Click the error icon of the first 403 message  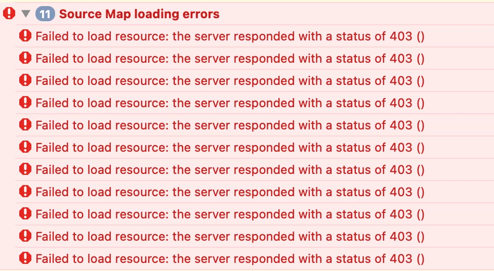(25, 35)
